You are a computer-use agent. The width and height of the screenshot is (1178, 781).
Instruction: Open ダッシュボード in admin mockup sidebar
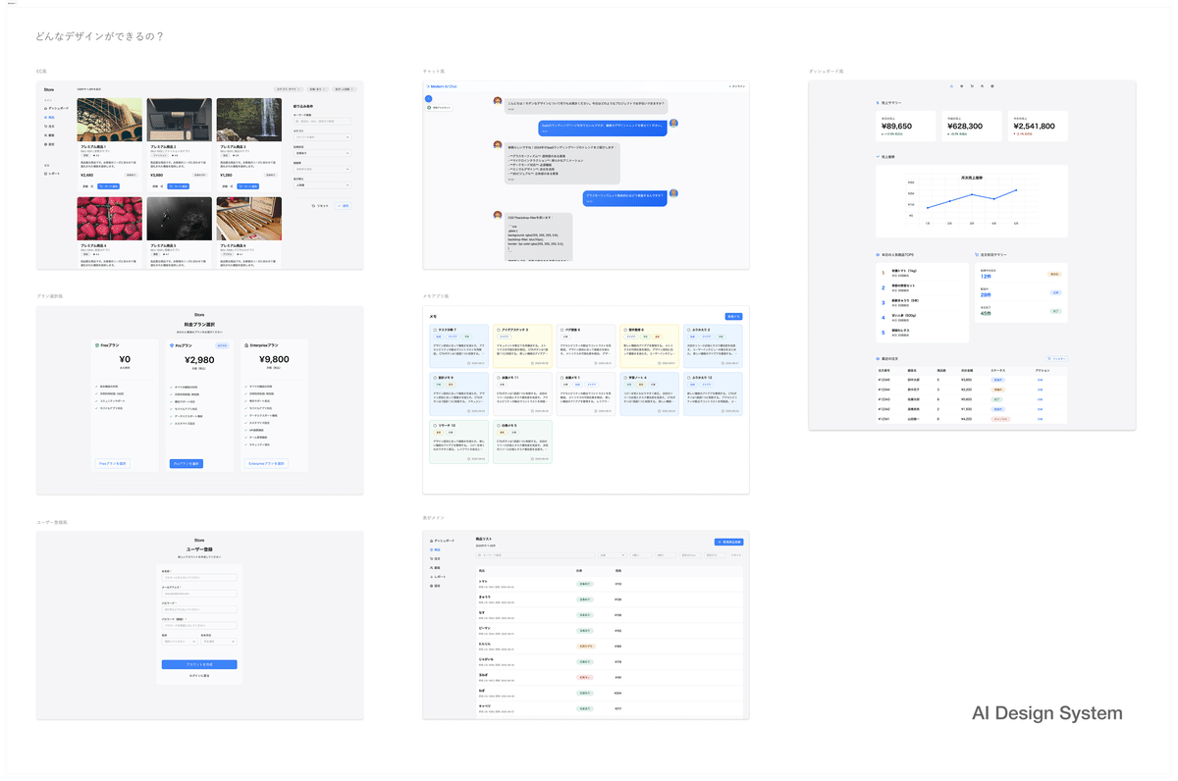442,541
